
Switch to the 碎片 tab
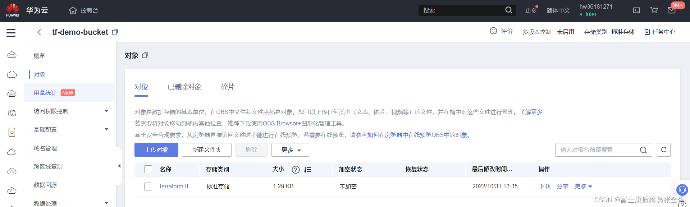click(x=227, y=87)
